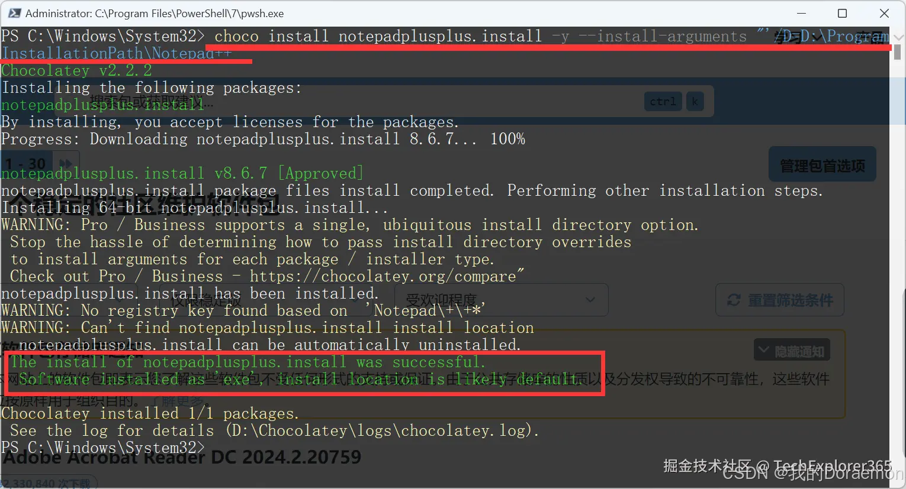Click 'notepadplusplus.install has been installed.' line
The height and width of the screenshot is (489, 906).
[190, 293]
